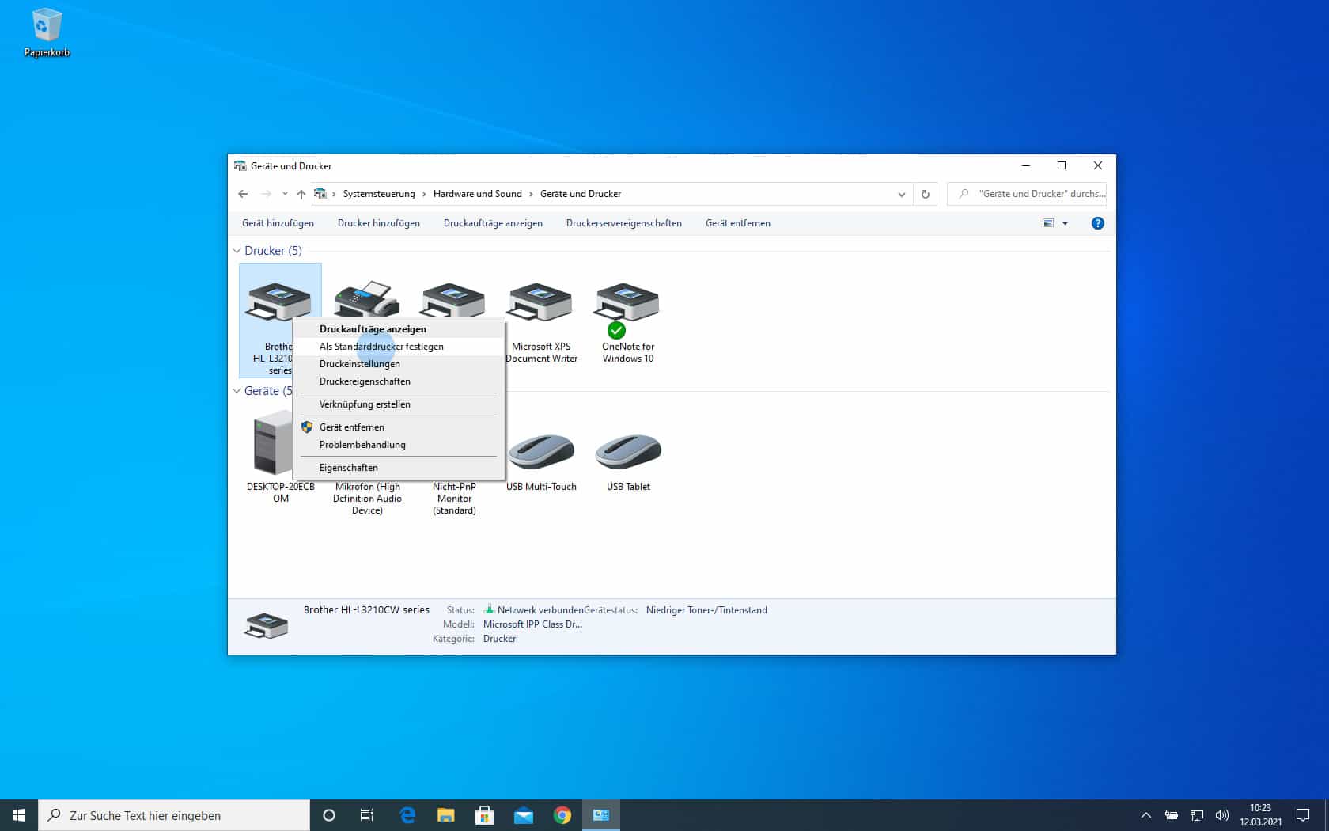Screen dimensions: 1329x831
Task: Click the Systemsteuerung breadcrumb
Action: click(378, 194)
